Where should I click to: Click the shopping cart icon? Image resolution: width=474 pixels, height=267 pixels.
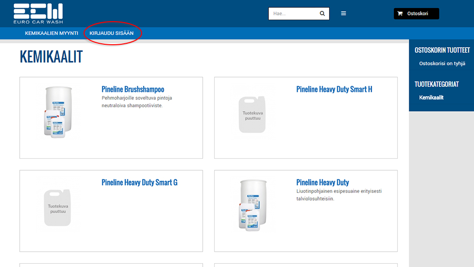(x=400, y=13)
